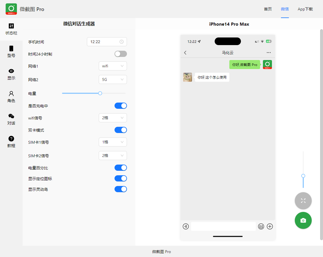Click the phone home indicator bar
323x257 pixels.
(x=228, y=236)
